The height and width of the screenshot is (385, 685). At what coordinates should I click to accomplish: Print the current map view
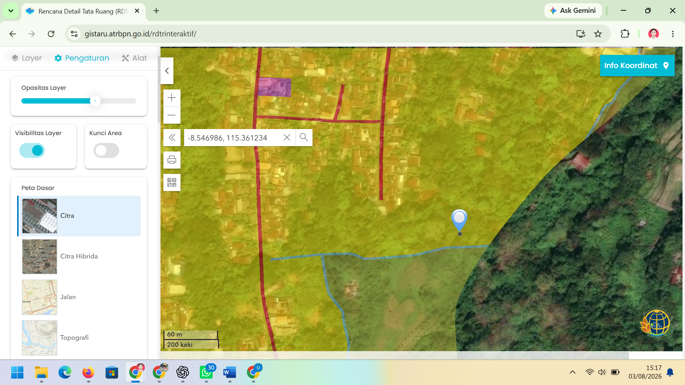(172, 160)
